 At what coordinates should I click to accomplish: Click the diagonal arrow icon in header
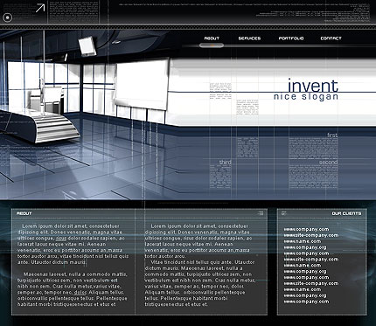(40, 8)
